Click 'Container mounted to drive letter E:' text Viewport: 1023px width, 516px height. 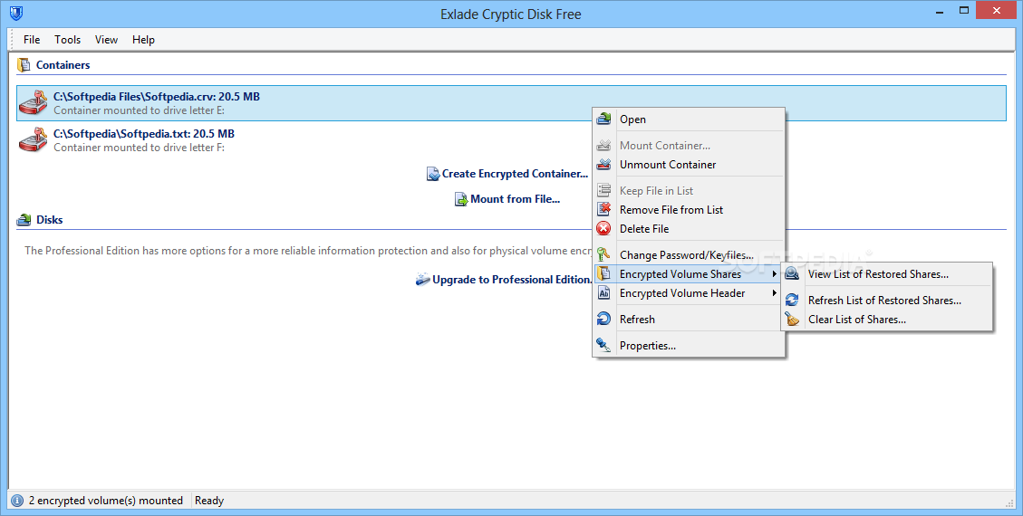pos(139,110)
